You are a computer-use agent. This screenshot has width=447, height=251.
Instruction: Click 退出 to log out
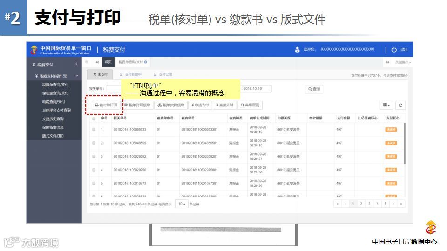(404, 50)
